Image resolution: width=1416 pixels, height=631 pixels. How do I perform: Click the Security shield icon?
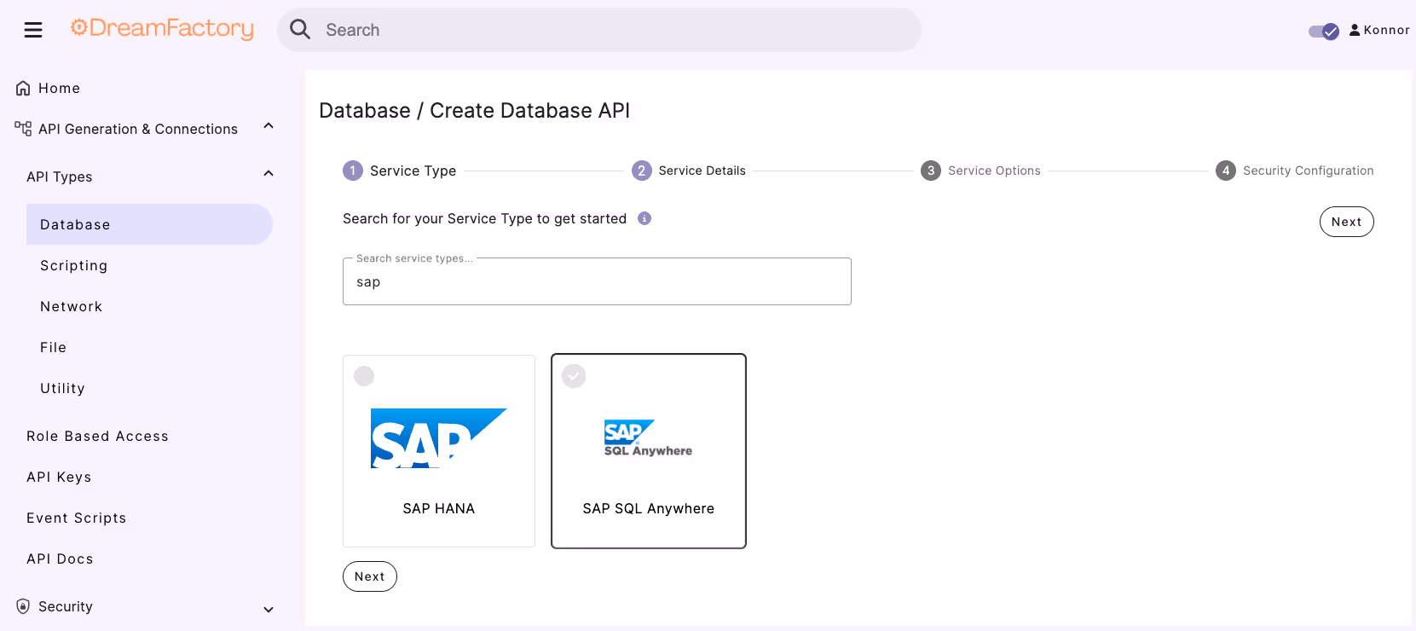click(23, 606)
